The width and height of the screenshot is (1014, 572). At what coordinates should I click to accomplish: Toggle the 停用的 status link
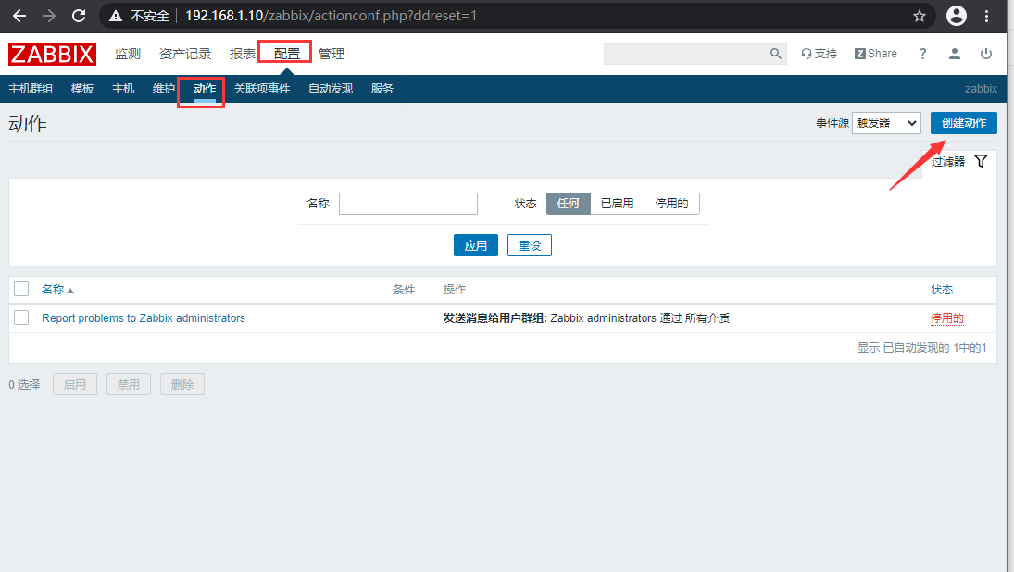[946, 318]
